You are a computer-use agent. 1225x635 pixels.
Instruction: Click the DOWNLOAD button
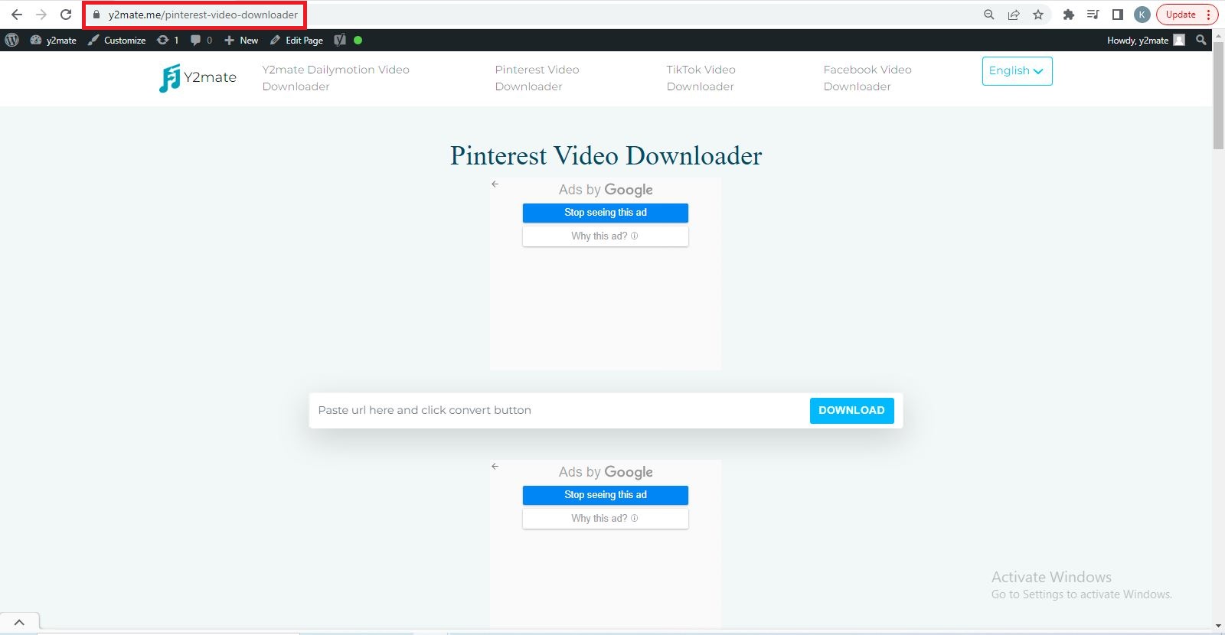851,410
